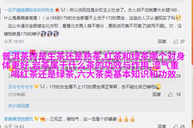Reply to the comment posted 31分钟前

click(157, 94)
